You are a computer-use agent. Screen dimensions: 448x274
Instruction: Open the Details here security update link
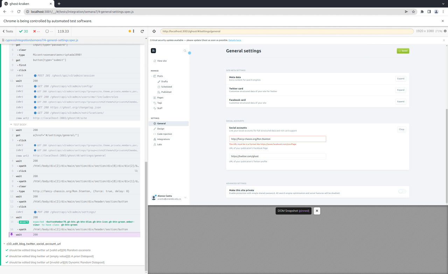click(x=235, y=40)
